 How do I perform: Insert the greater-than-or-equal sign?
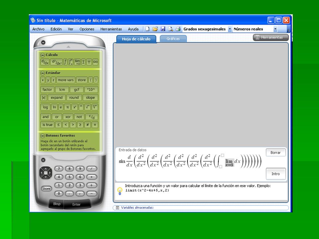coord(80,125)
